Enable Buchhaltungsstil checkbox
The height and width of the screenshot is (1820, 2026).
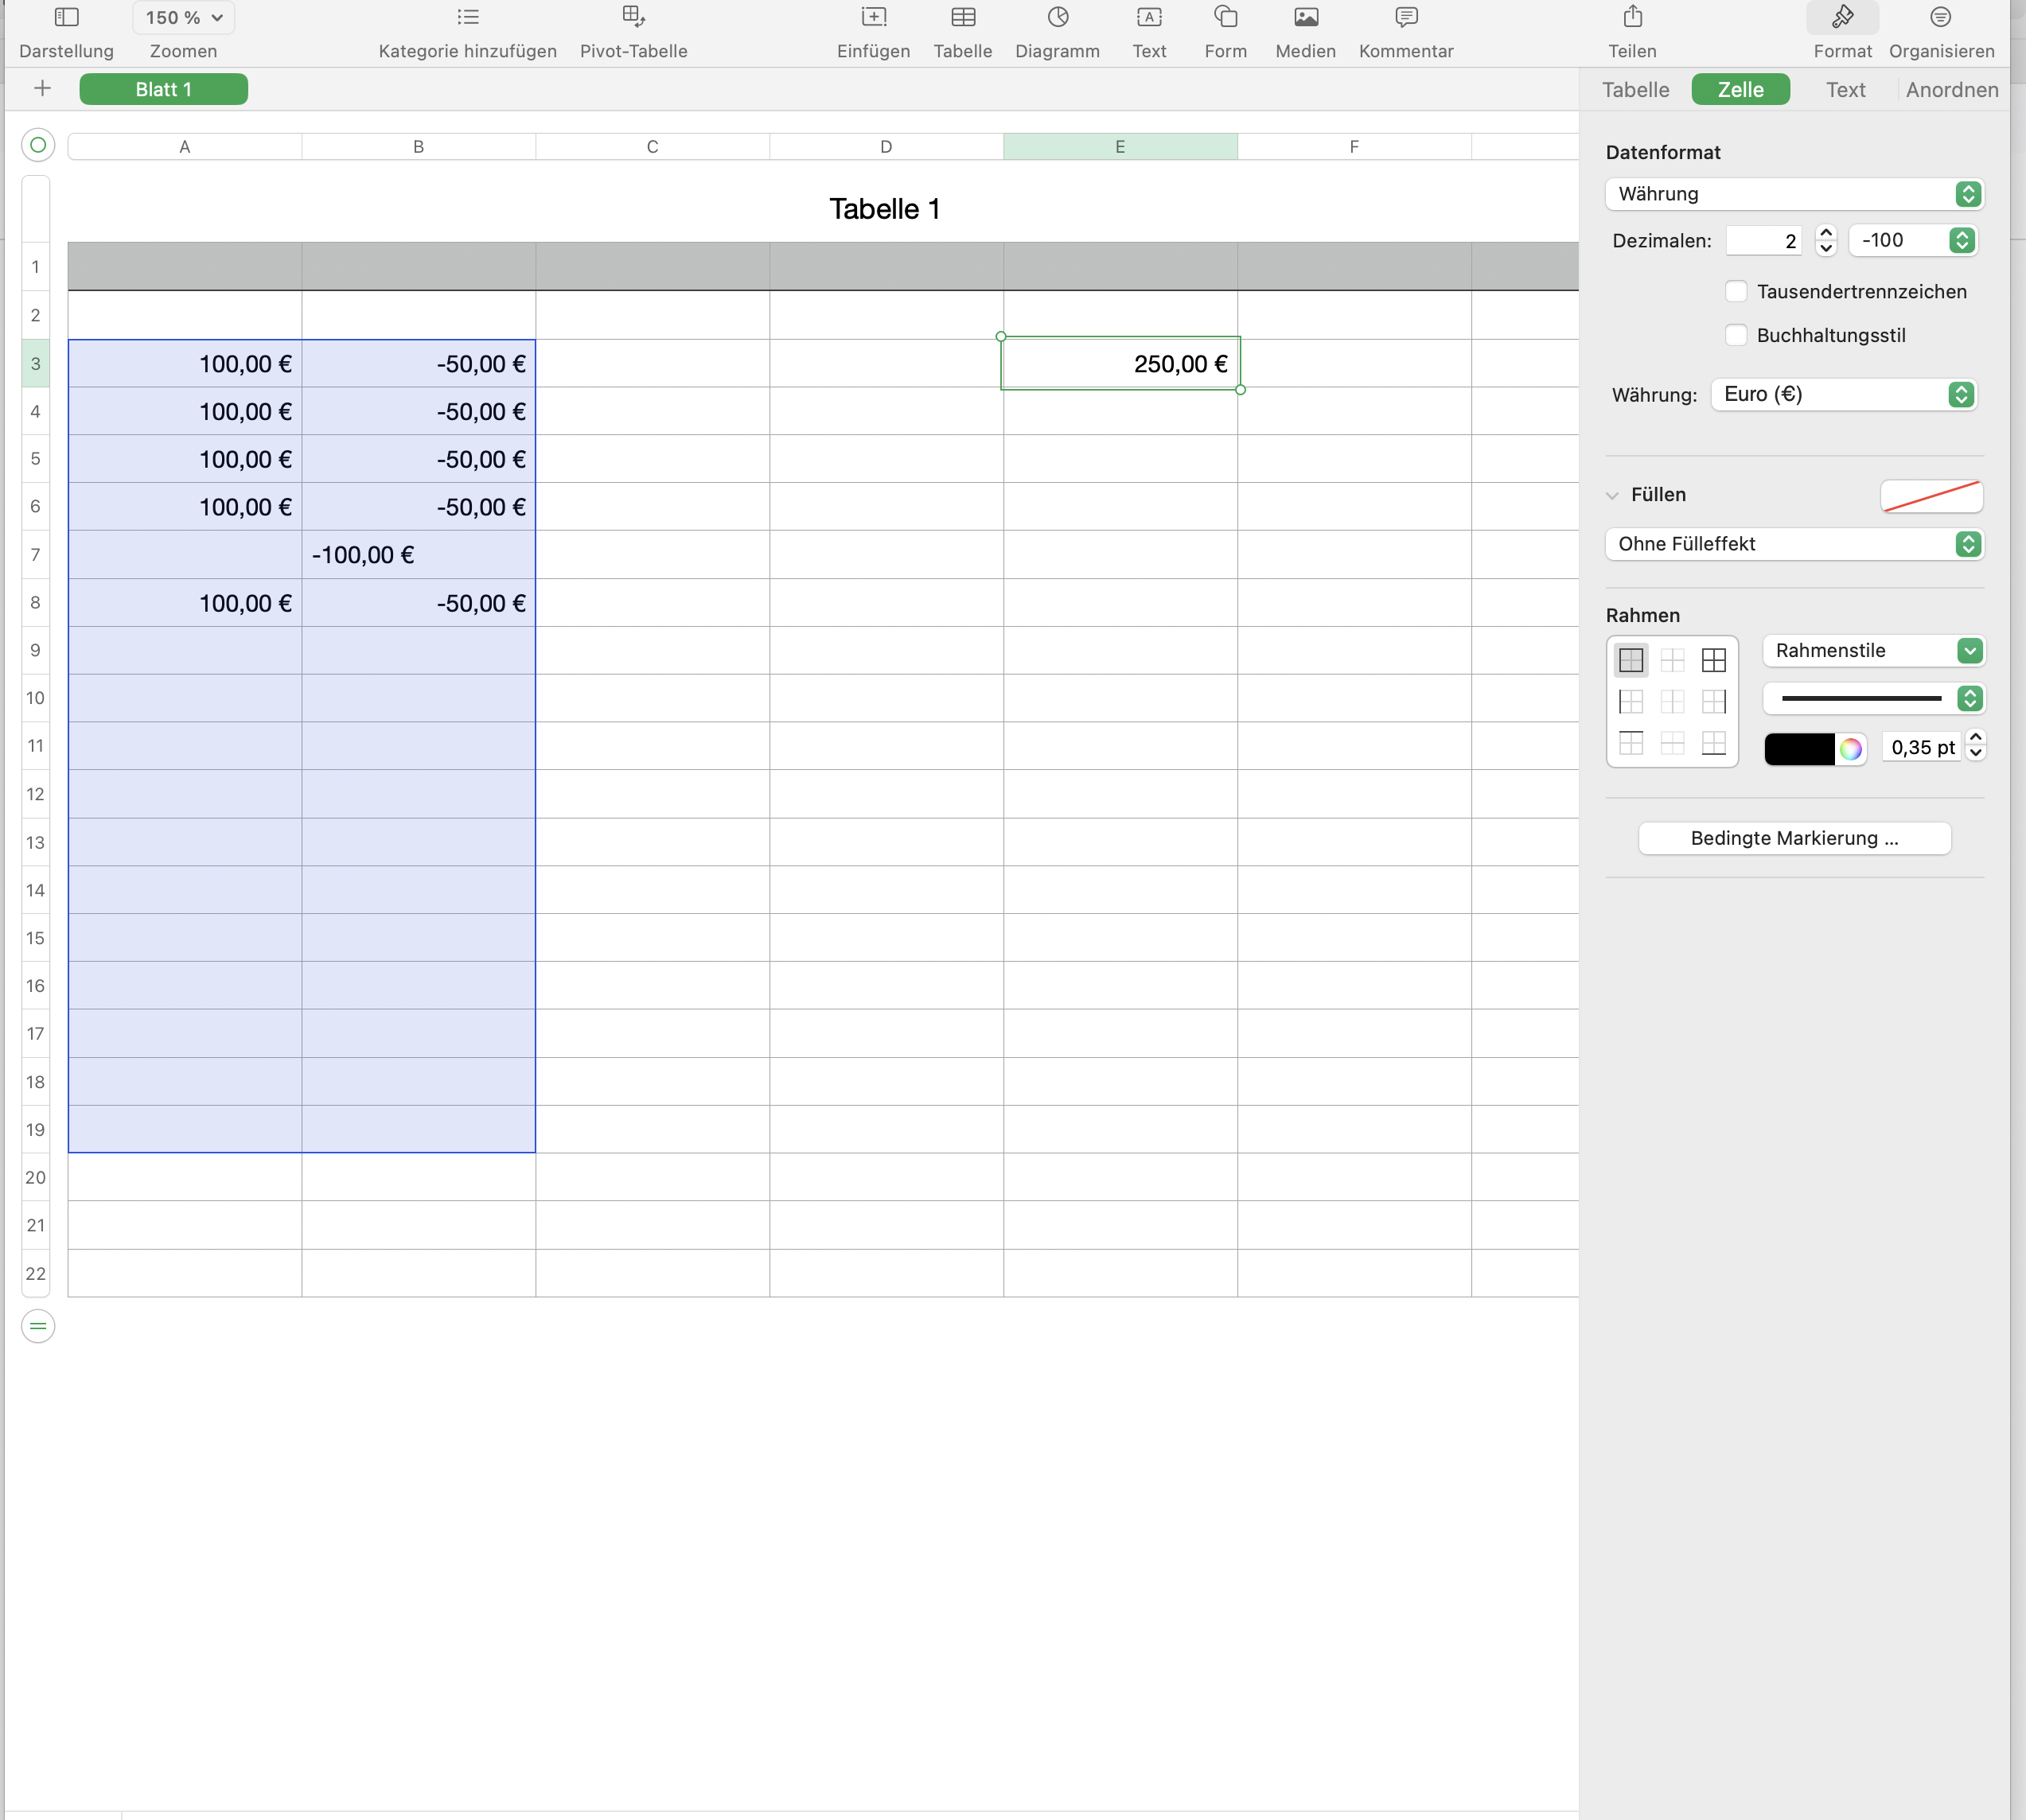(x=1736, y=336)
